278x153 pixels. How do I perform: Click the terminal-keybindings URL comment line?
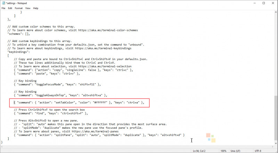click(69, 48)
